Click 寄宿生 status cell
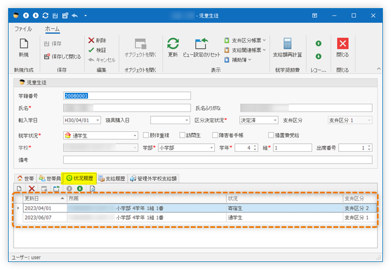The width and height of the screenshot is (391, 270). pos(285,208)
